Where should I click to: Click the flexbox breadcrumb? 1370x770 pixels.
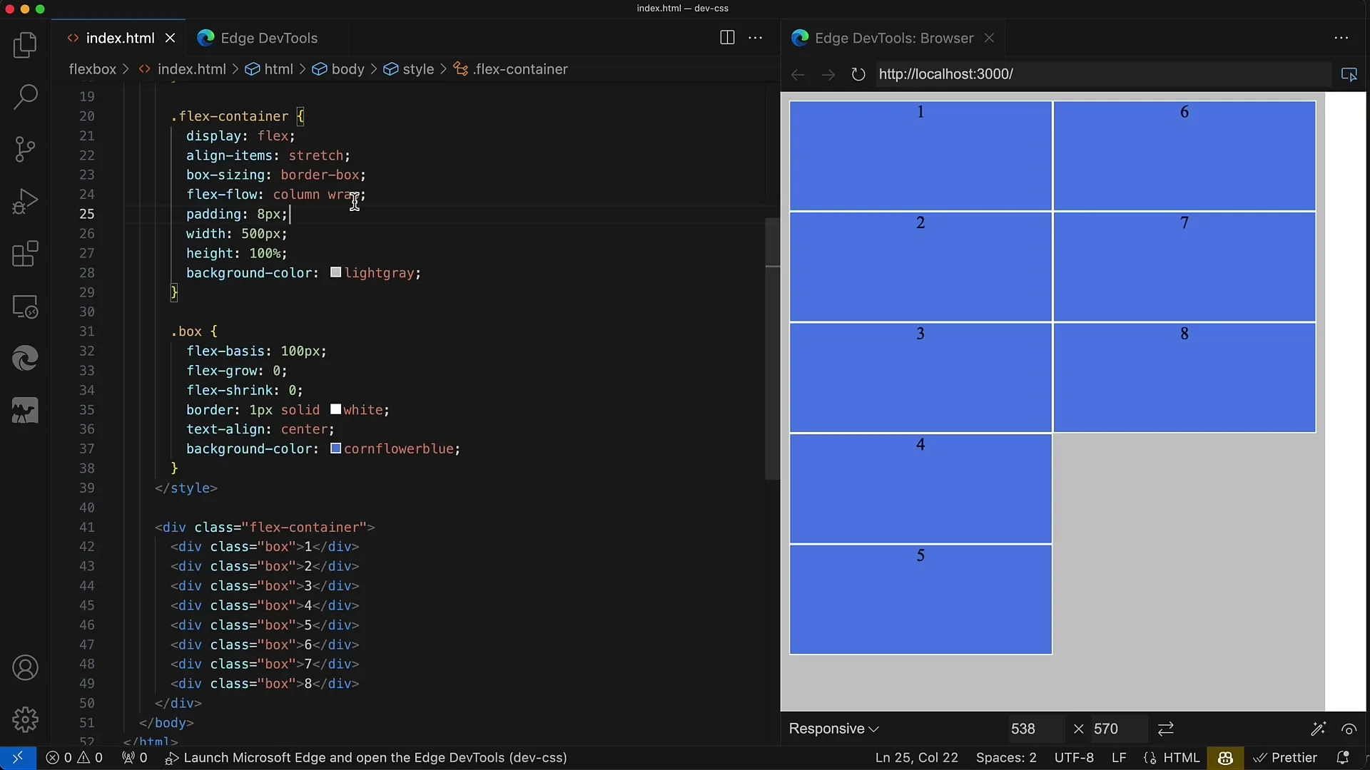coord(92,69)
